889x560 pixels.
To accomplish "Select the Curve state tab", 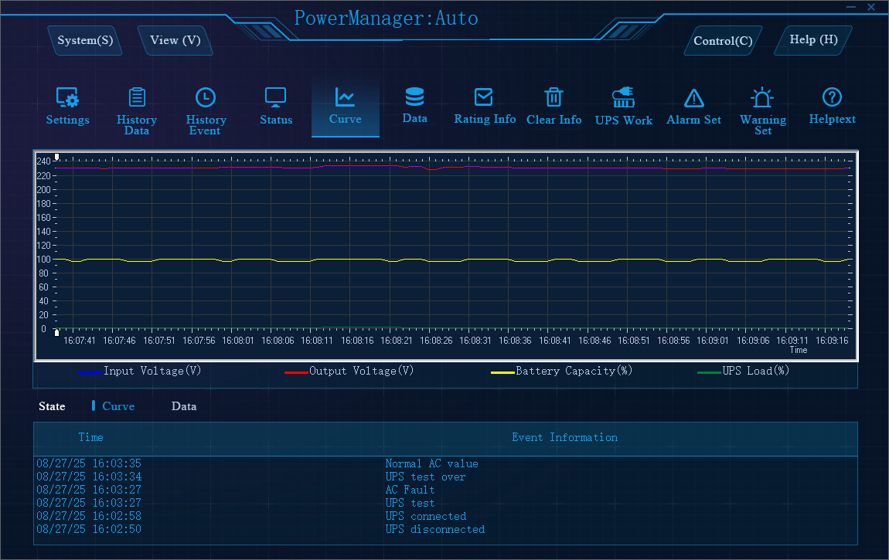I will coord(118,406).
